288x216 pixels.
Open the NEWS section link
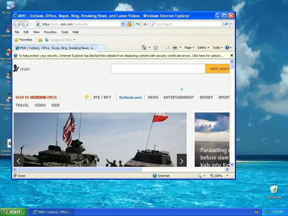153,97
